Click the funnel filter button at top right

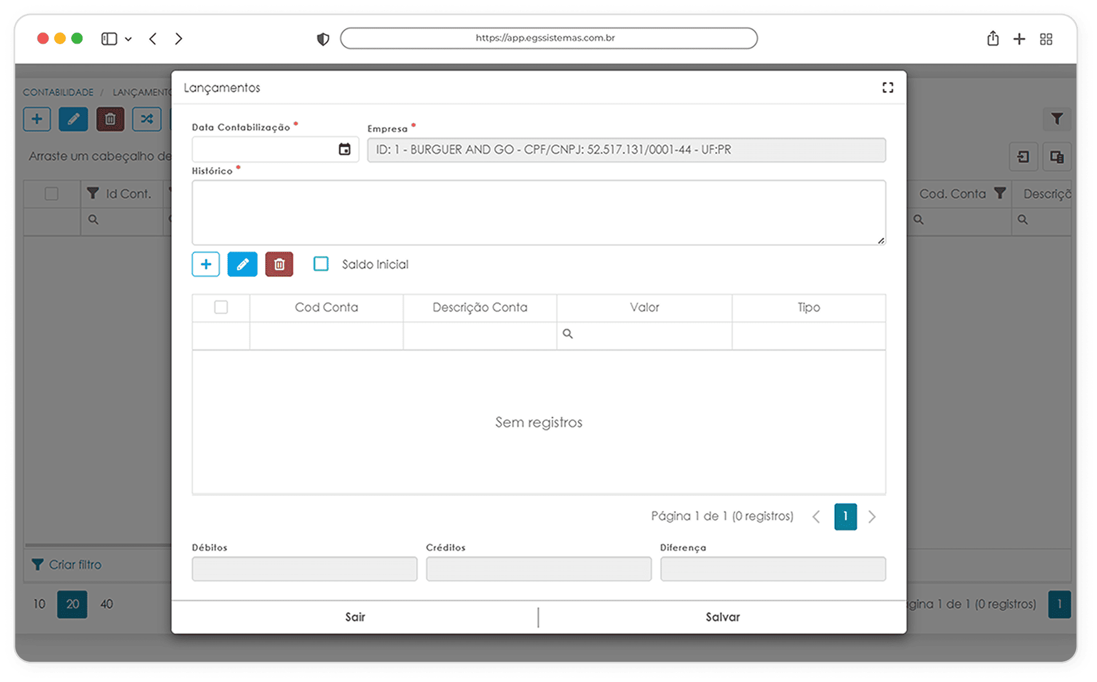(x=1057, y=119)
